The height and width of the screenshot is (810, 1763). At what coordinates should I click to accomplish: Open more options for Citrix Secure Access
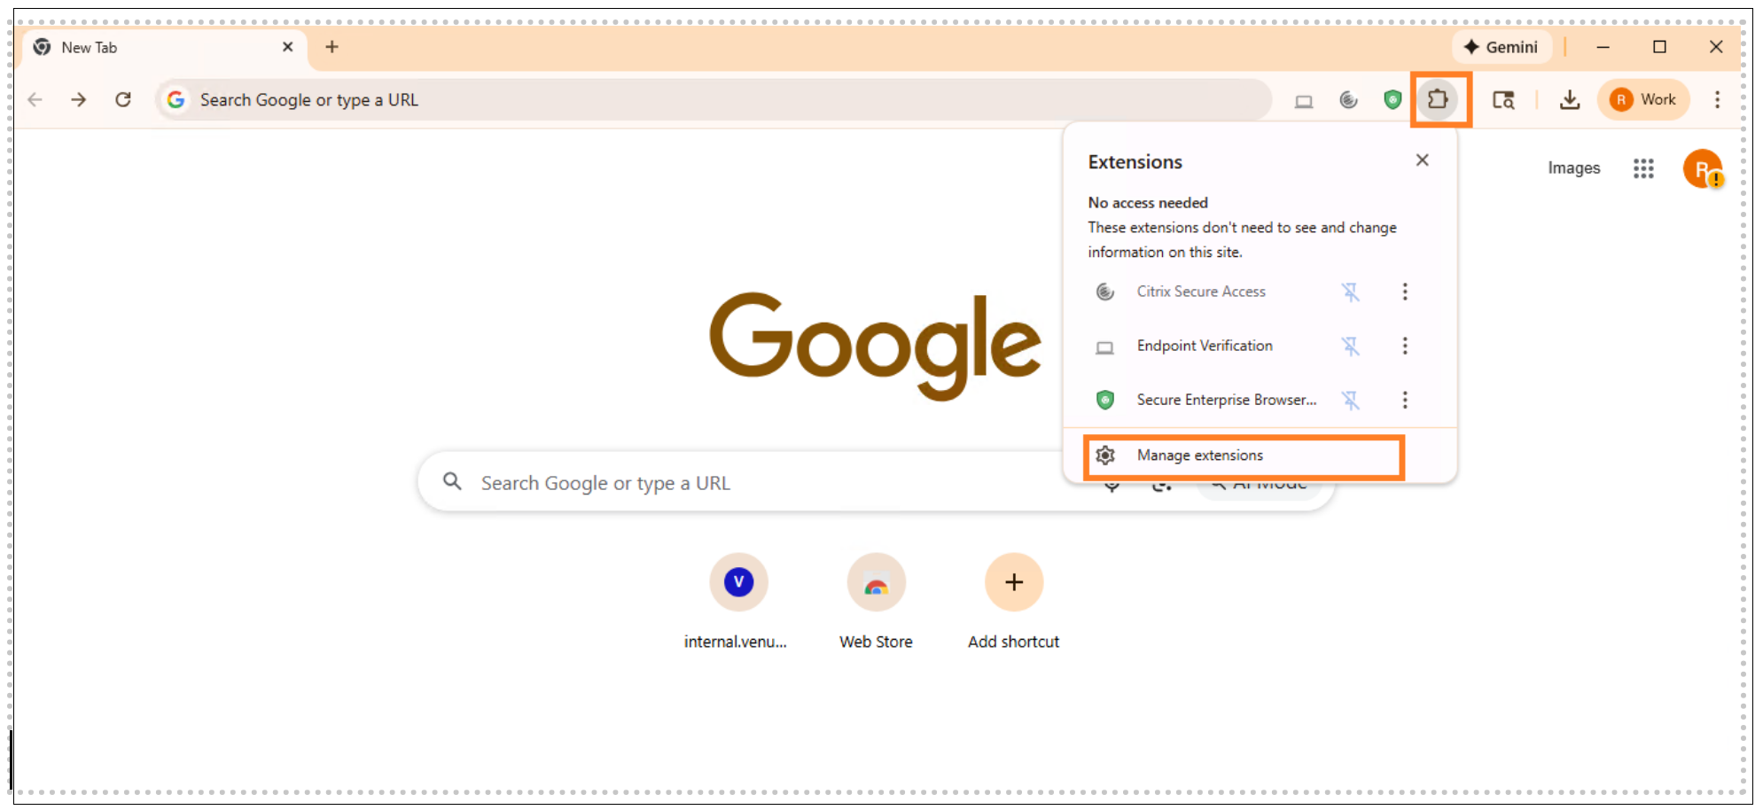click(1405, 292)
